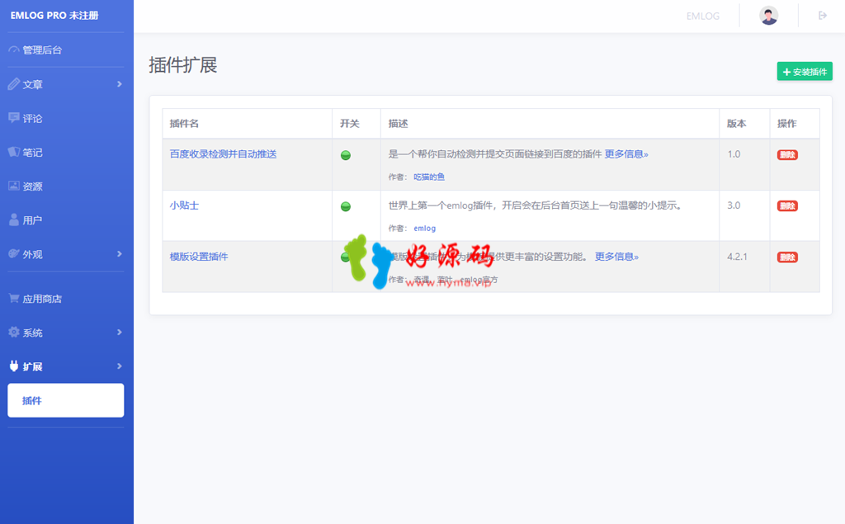The image size is (845, 524).
Task: Open the 小贴士 plugin link
Action: pos(184,205)
